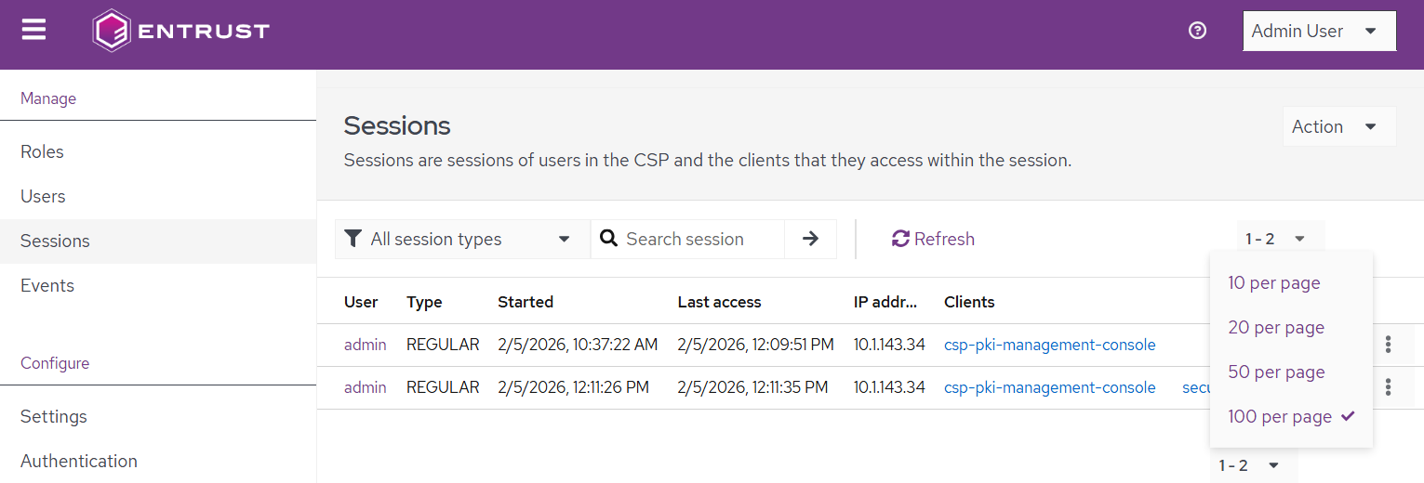1424x483 pixels.
Task: Expand the Admin User dropdown
Action: click(x=1319, y=31)
